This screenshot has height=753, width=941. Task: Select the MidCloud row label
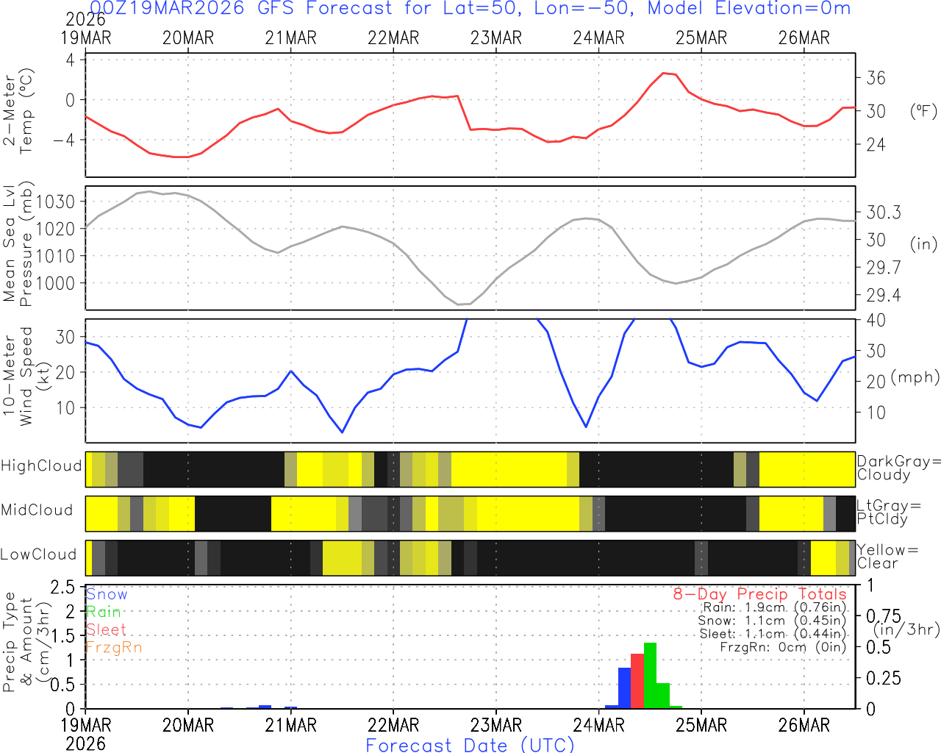tap(37, 510)
